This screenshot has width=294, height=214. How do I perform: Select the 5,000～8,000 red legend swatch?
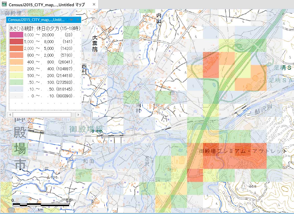coord(16,41)
